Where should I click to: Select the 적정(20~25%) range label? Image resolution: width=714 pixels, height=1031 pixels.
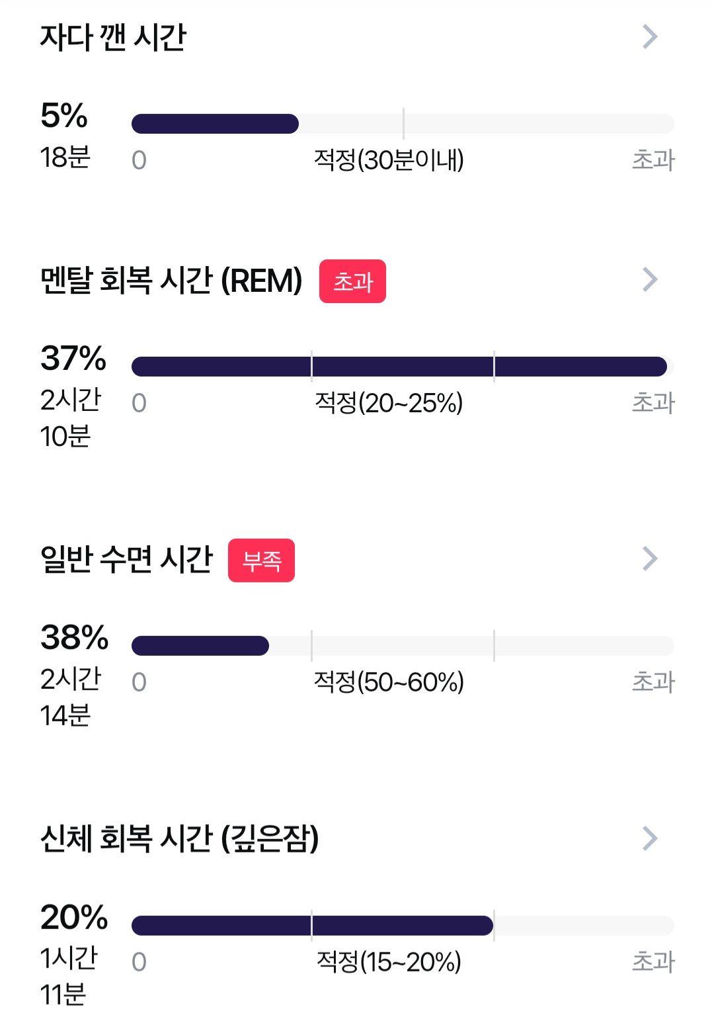click(389, 403)
